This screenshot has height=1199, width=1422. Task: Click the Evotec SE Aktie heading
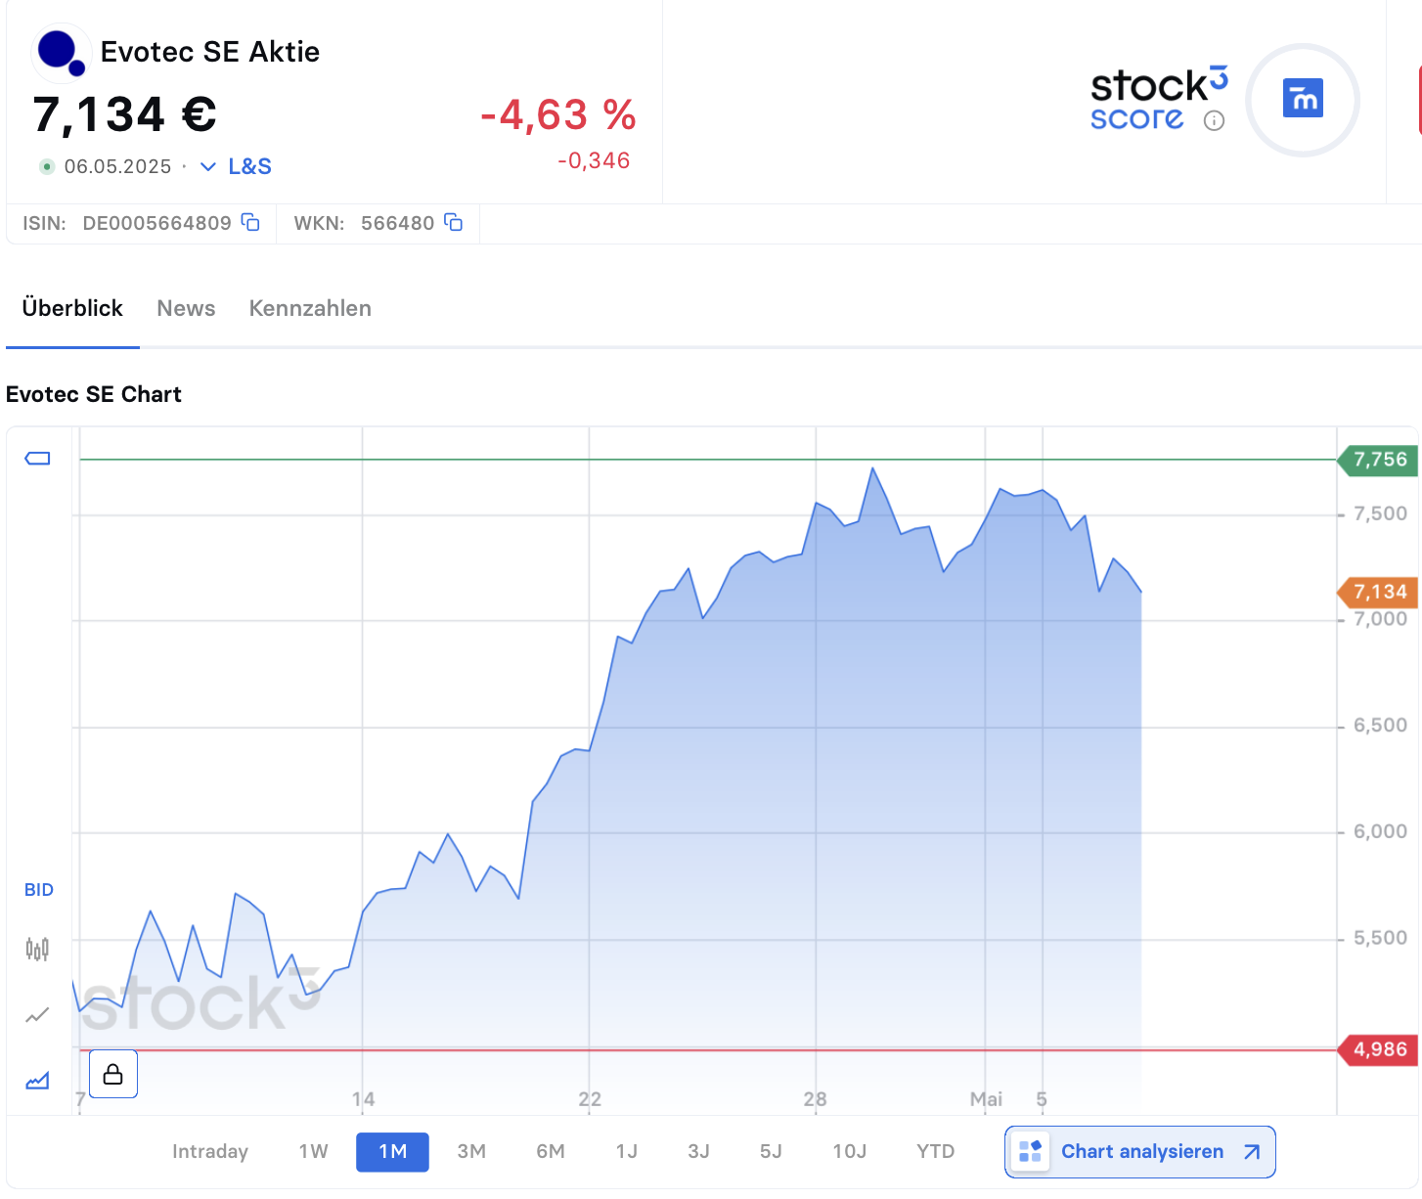210,52
